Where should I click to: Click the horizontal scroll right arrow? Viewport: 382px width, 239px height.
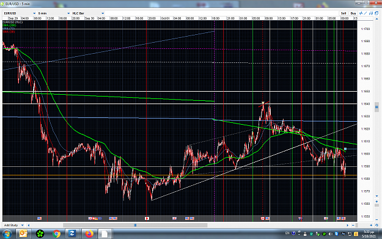pyautogui.click(x=347, y=226)
